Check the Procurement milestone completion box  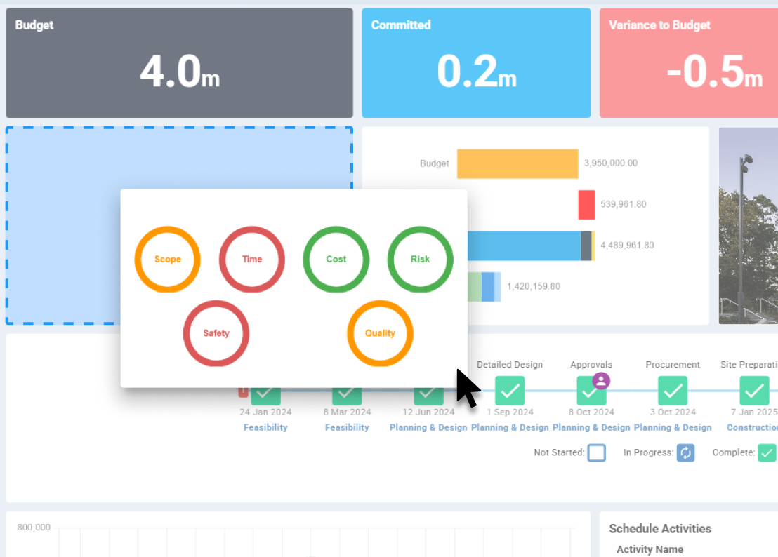[x=672, y=391]
